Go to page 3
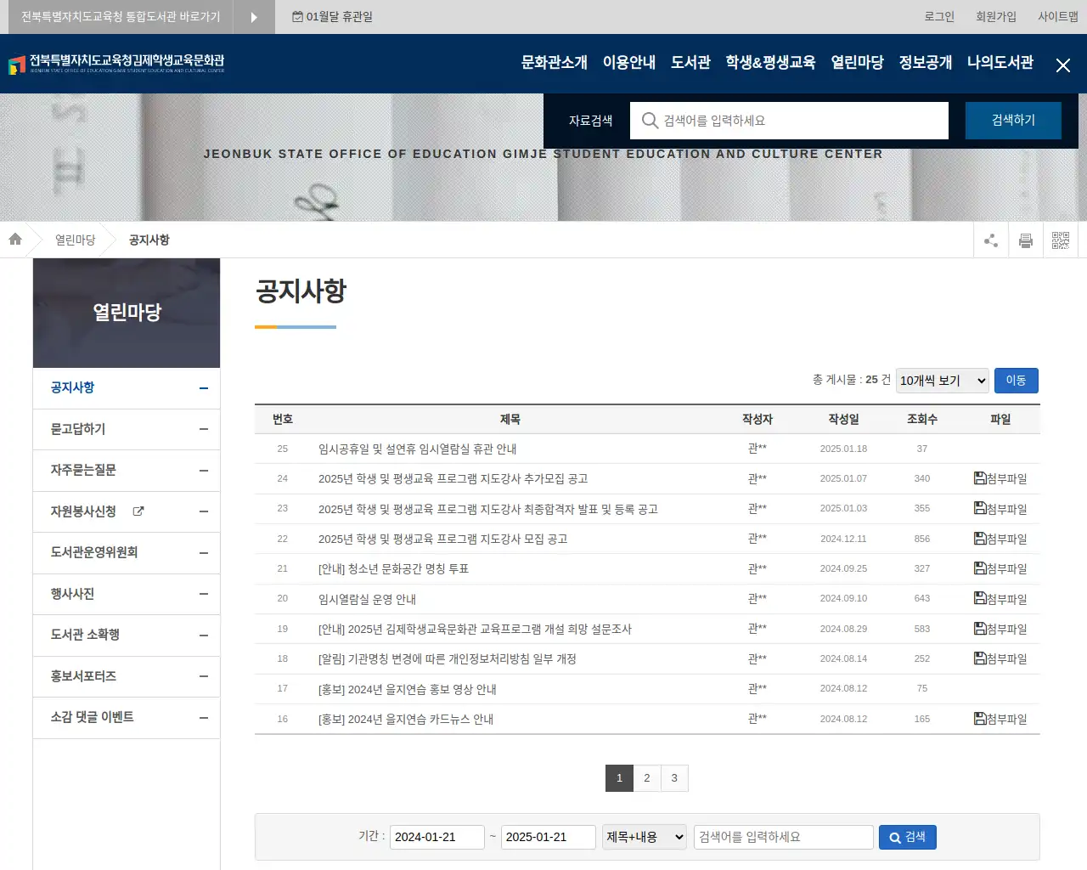This screenshot has width=1087, height=870. click(x=674, y=778)
